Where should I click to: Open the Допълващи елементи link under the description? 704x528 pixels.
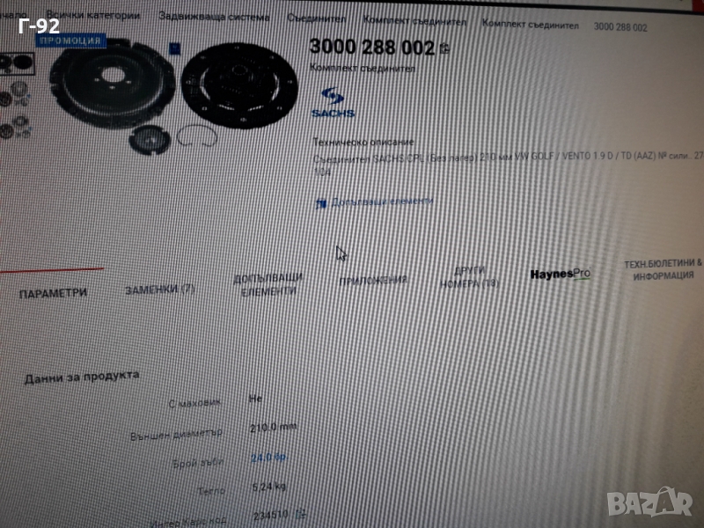[x=381, y=202]
